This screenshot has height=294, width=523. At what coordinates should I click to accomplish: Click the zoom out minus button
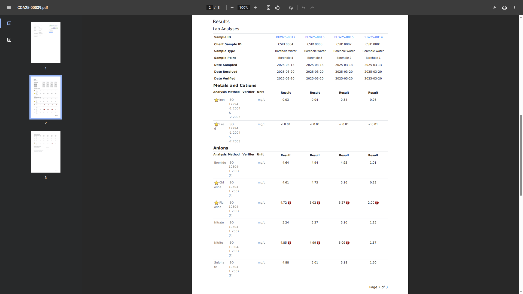click(232, 8)
